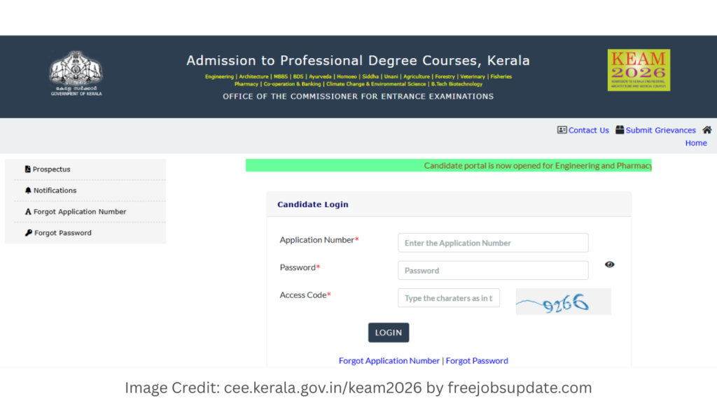This screenshot has width=717, height=403.
Task: Open Notifications from the sidebar menu
Action: [x=55, y=190]
